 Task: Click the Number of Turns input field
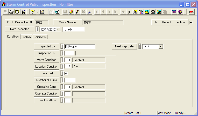pos(70,80)
